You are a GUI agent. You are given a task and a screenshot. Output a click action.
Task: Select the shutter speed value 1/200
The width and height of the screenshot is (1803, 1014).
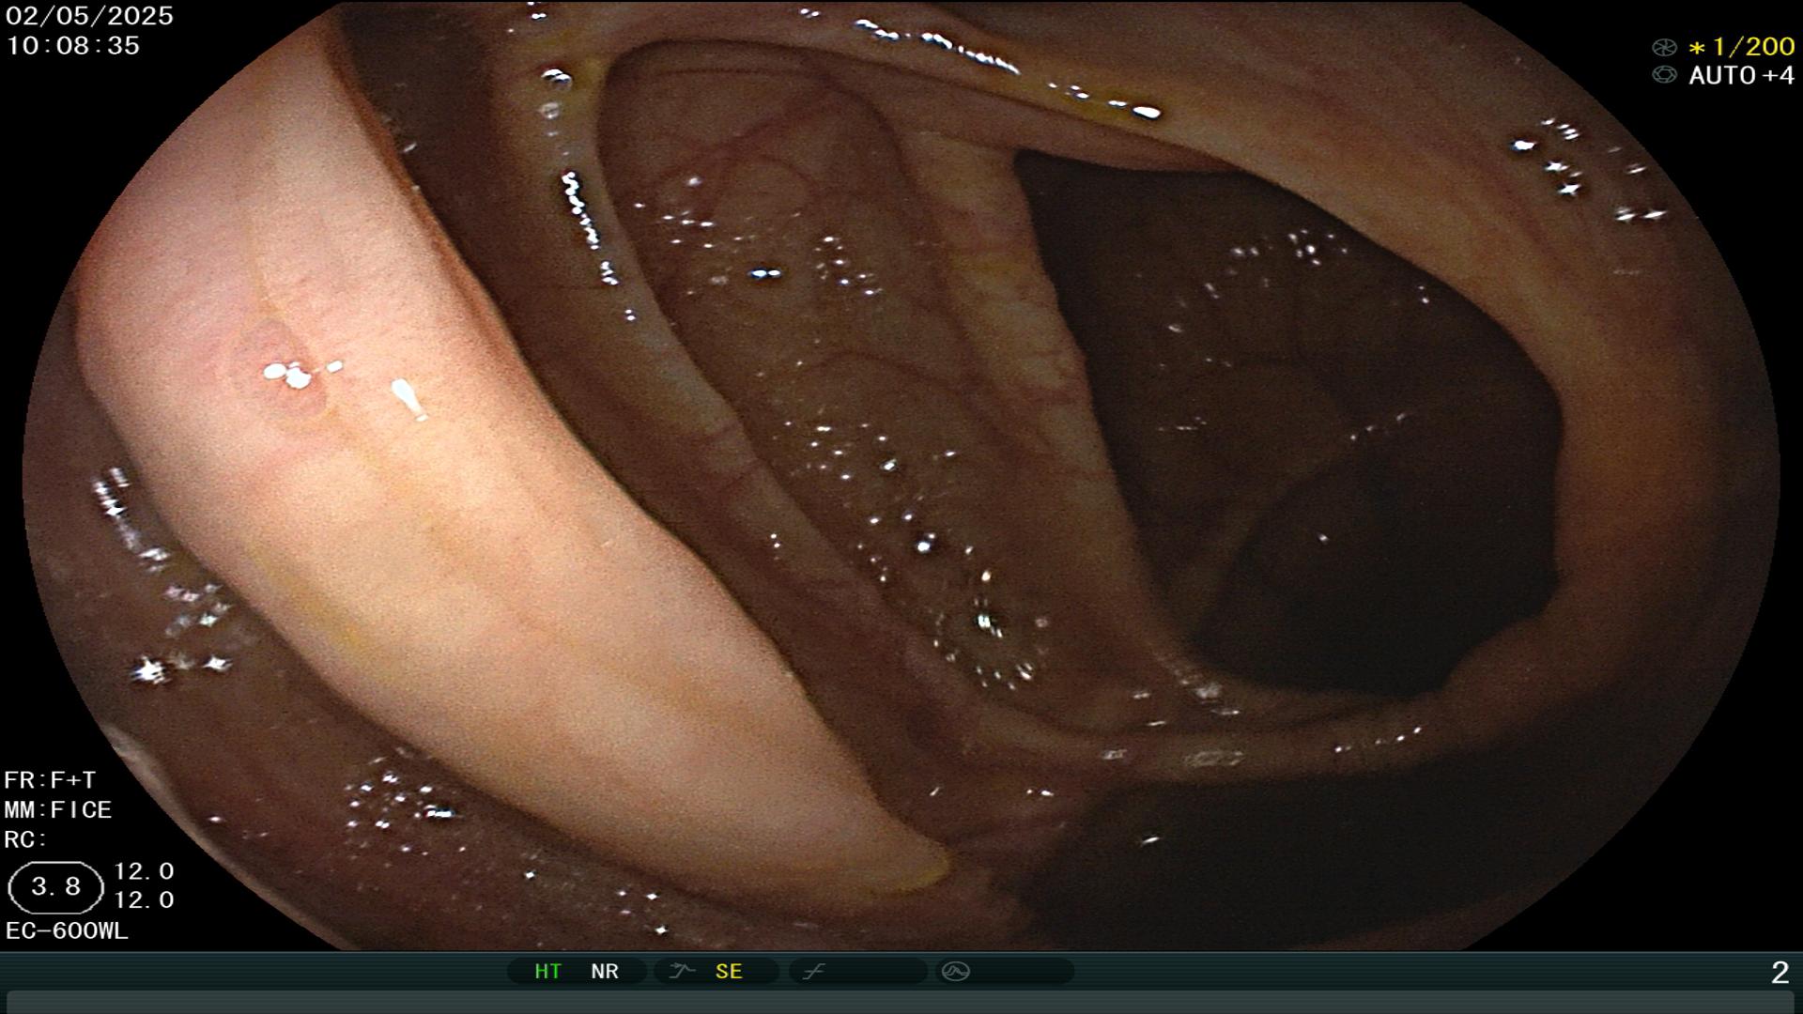tap(1743, 47)
